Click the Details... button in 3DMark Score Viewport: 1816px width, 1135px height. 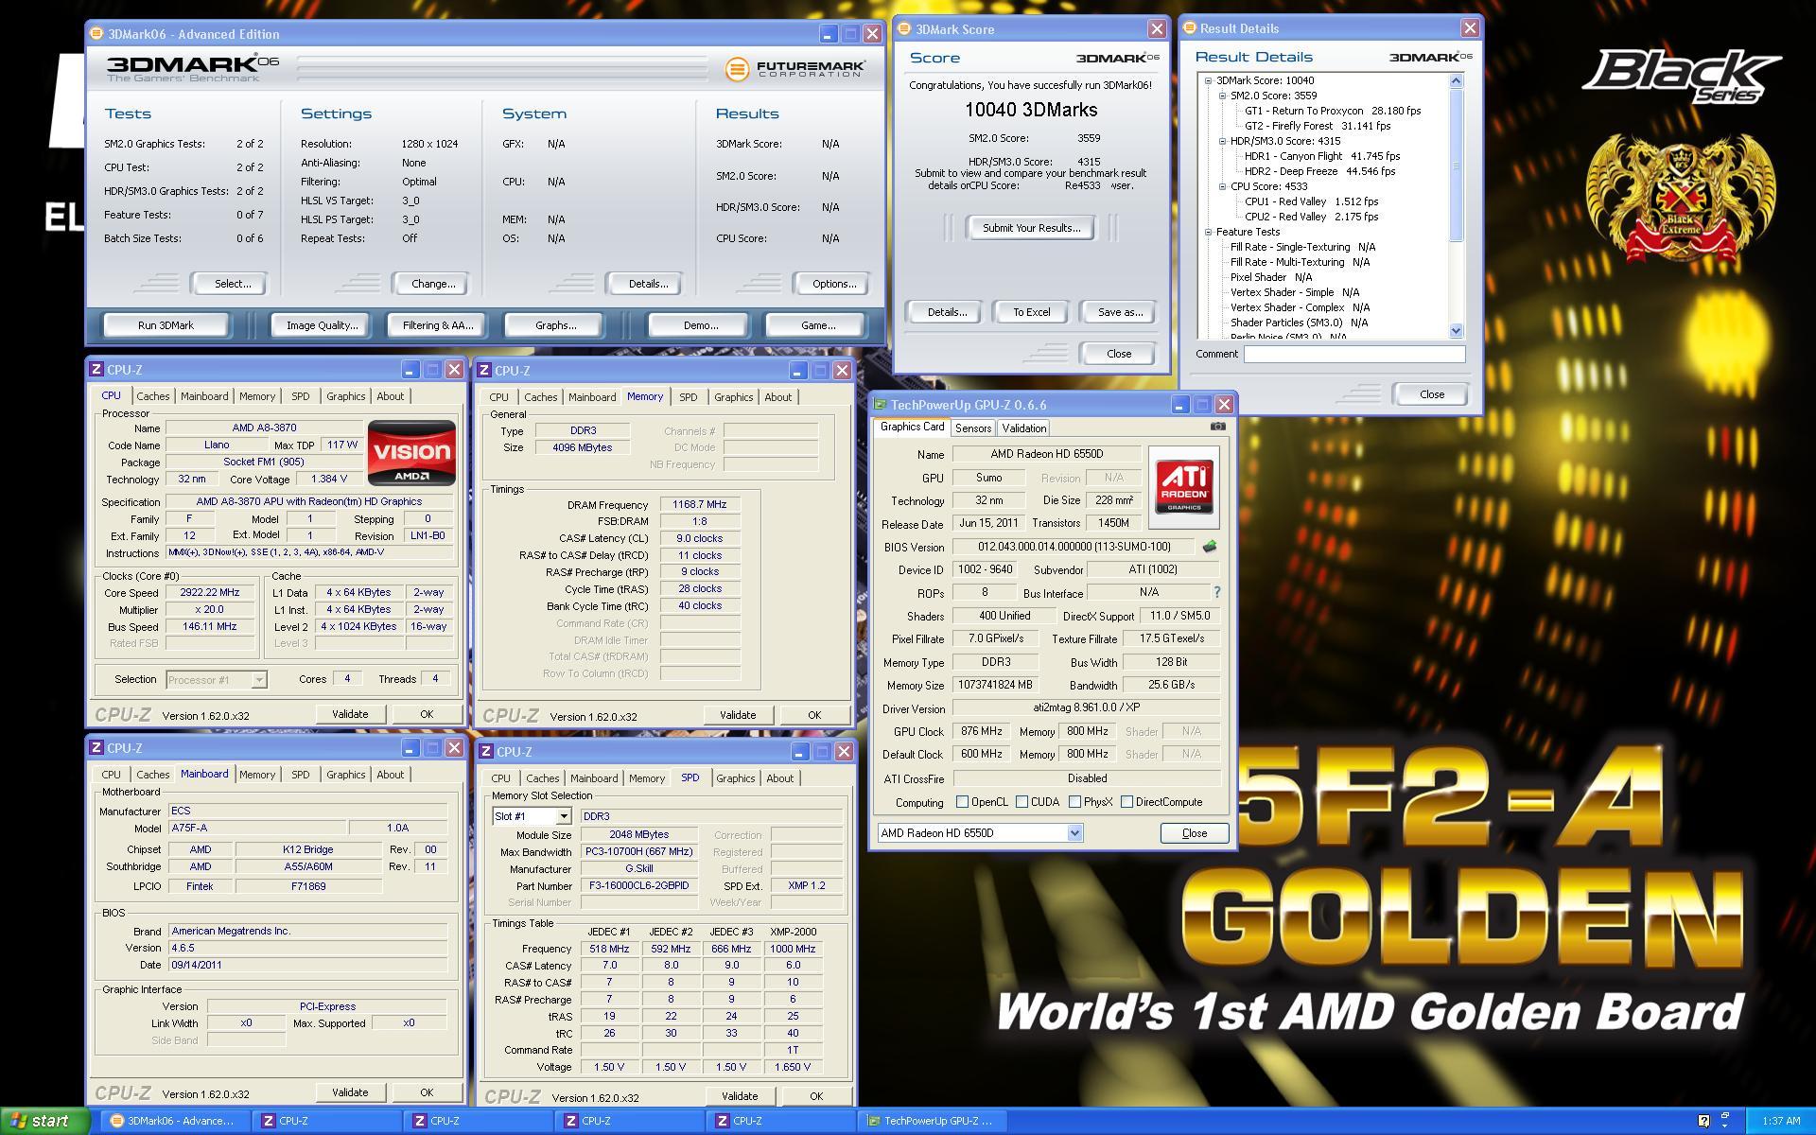(946, 312)
